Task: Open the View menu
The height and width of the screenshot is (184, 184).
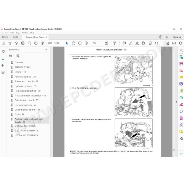Action: coord(12,33)
